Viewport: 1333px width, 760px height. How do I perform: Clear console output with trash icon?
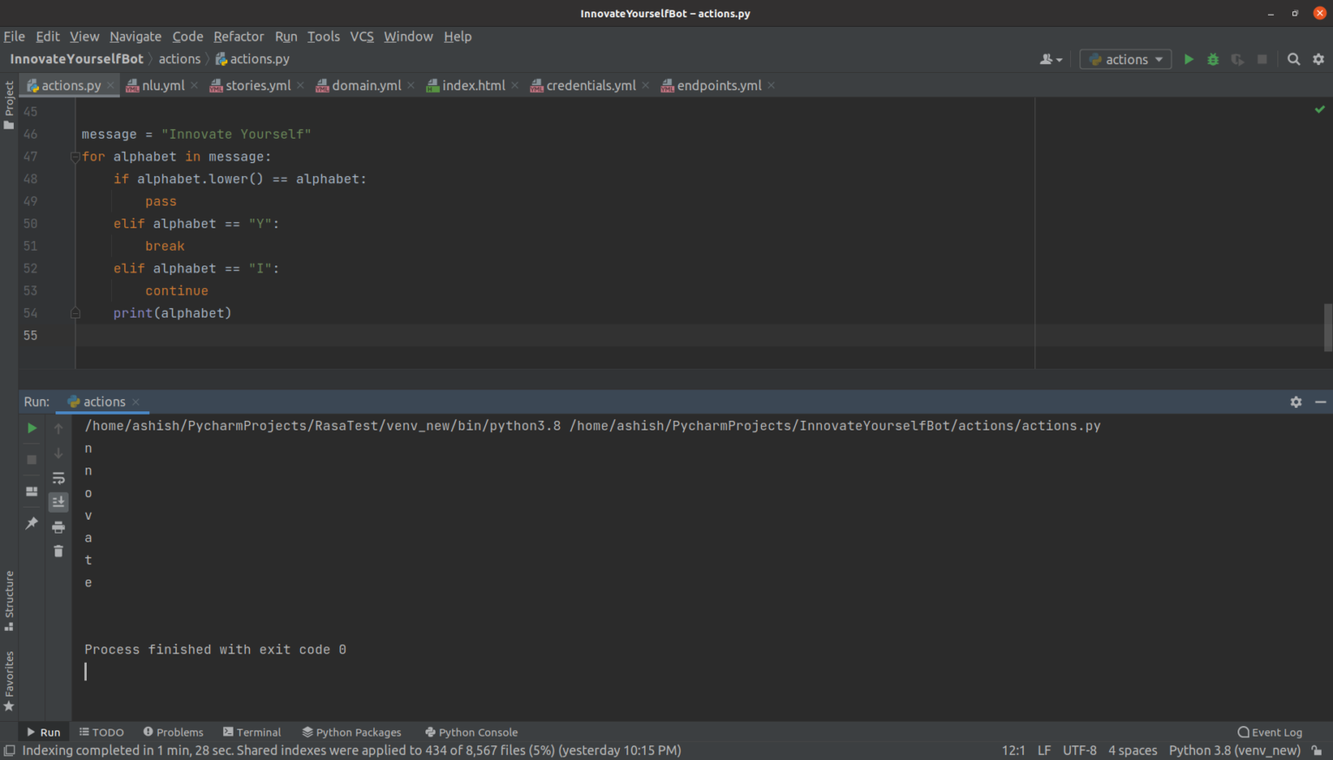pyautogui.click(x=58, y=551)
